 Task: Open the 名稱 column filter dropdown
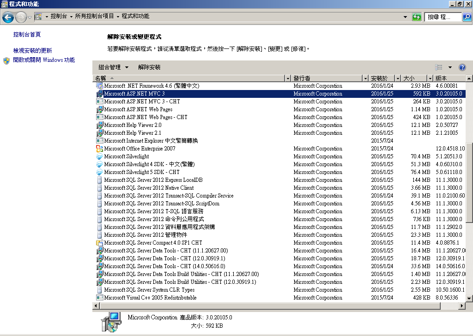(288, 78)
